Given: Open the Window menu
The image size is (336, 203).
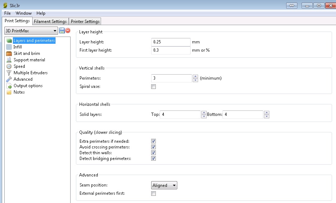Looking at the screenshot, I should coord(24,13).
